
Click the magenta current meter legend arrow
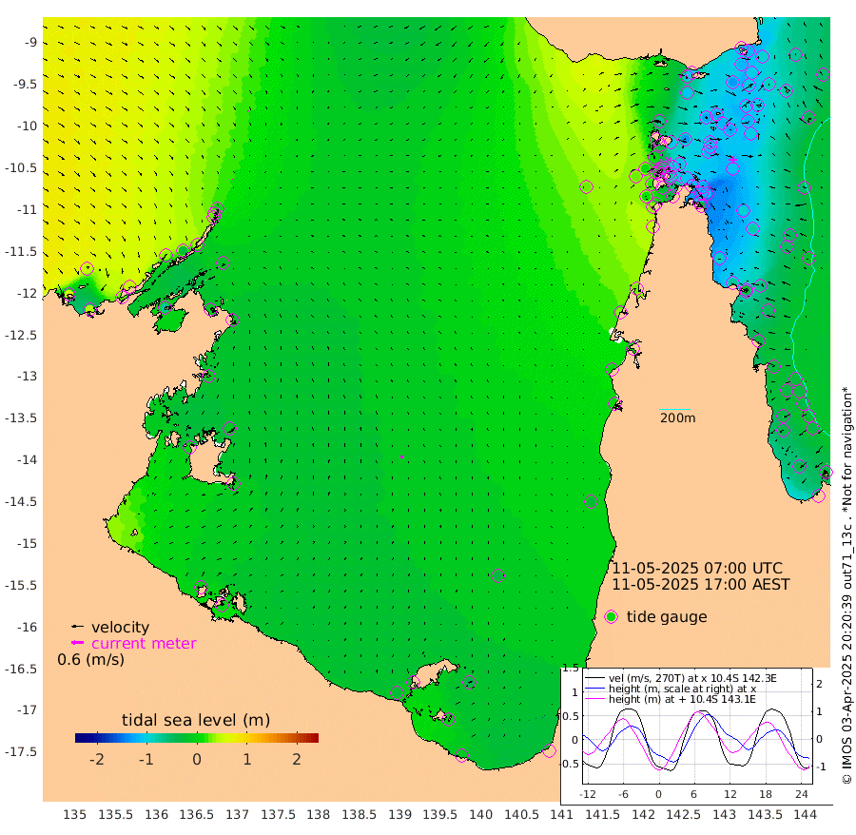pyautogui.click(x=78, y=643)
